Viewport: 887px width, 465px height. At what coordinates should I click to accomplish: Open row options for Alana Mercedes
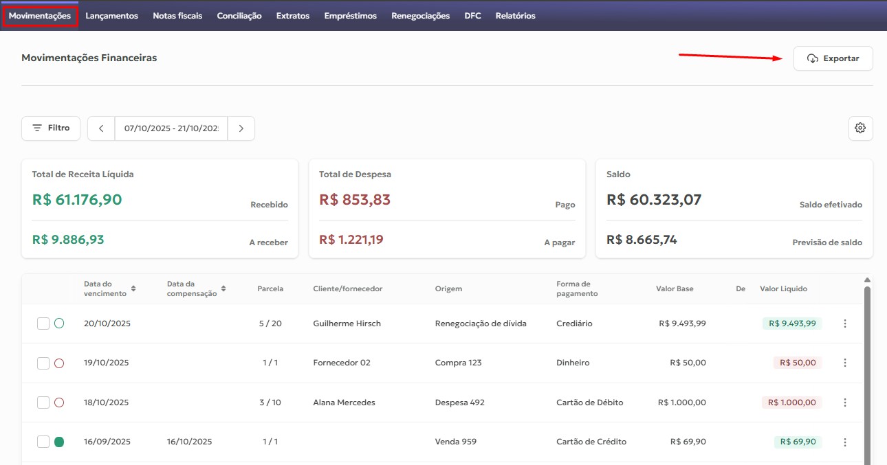pos(845,402)
